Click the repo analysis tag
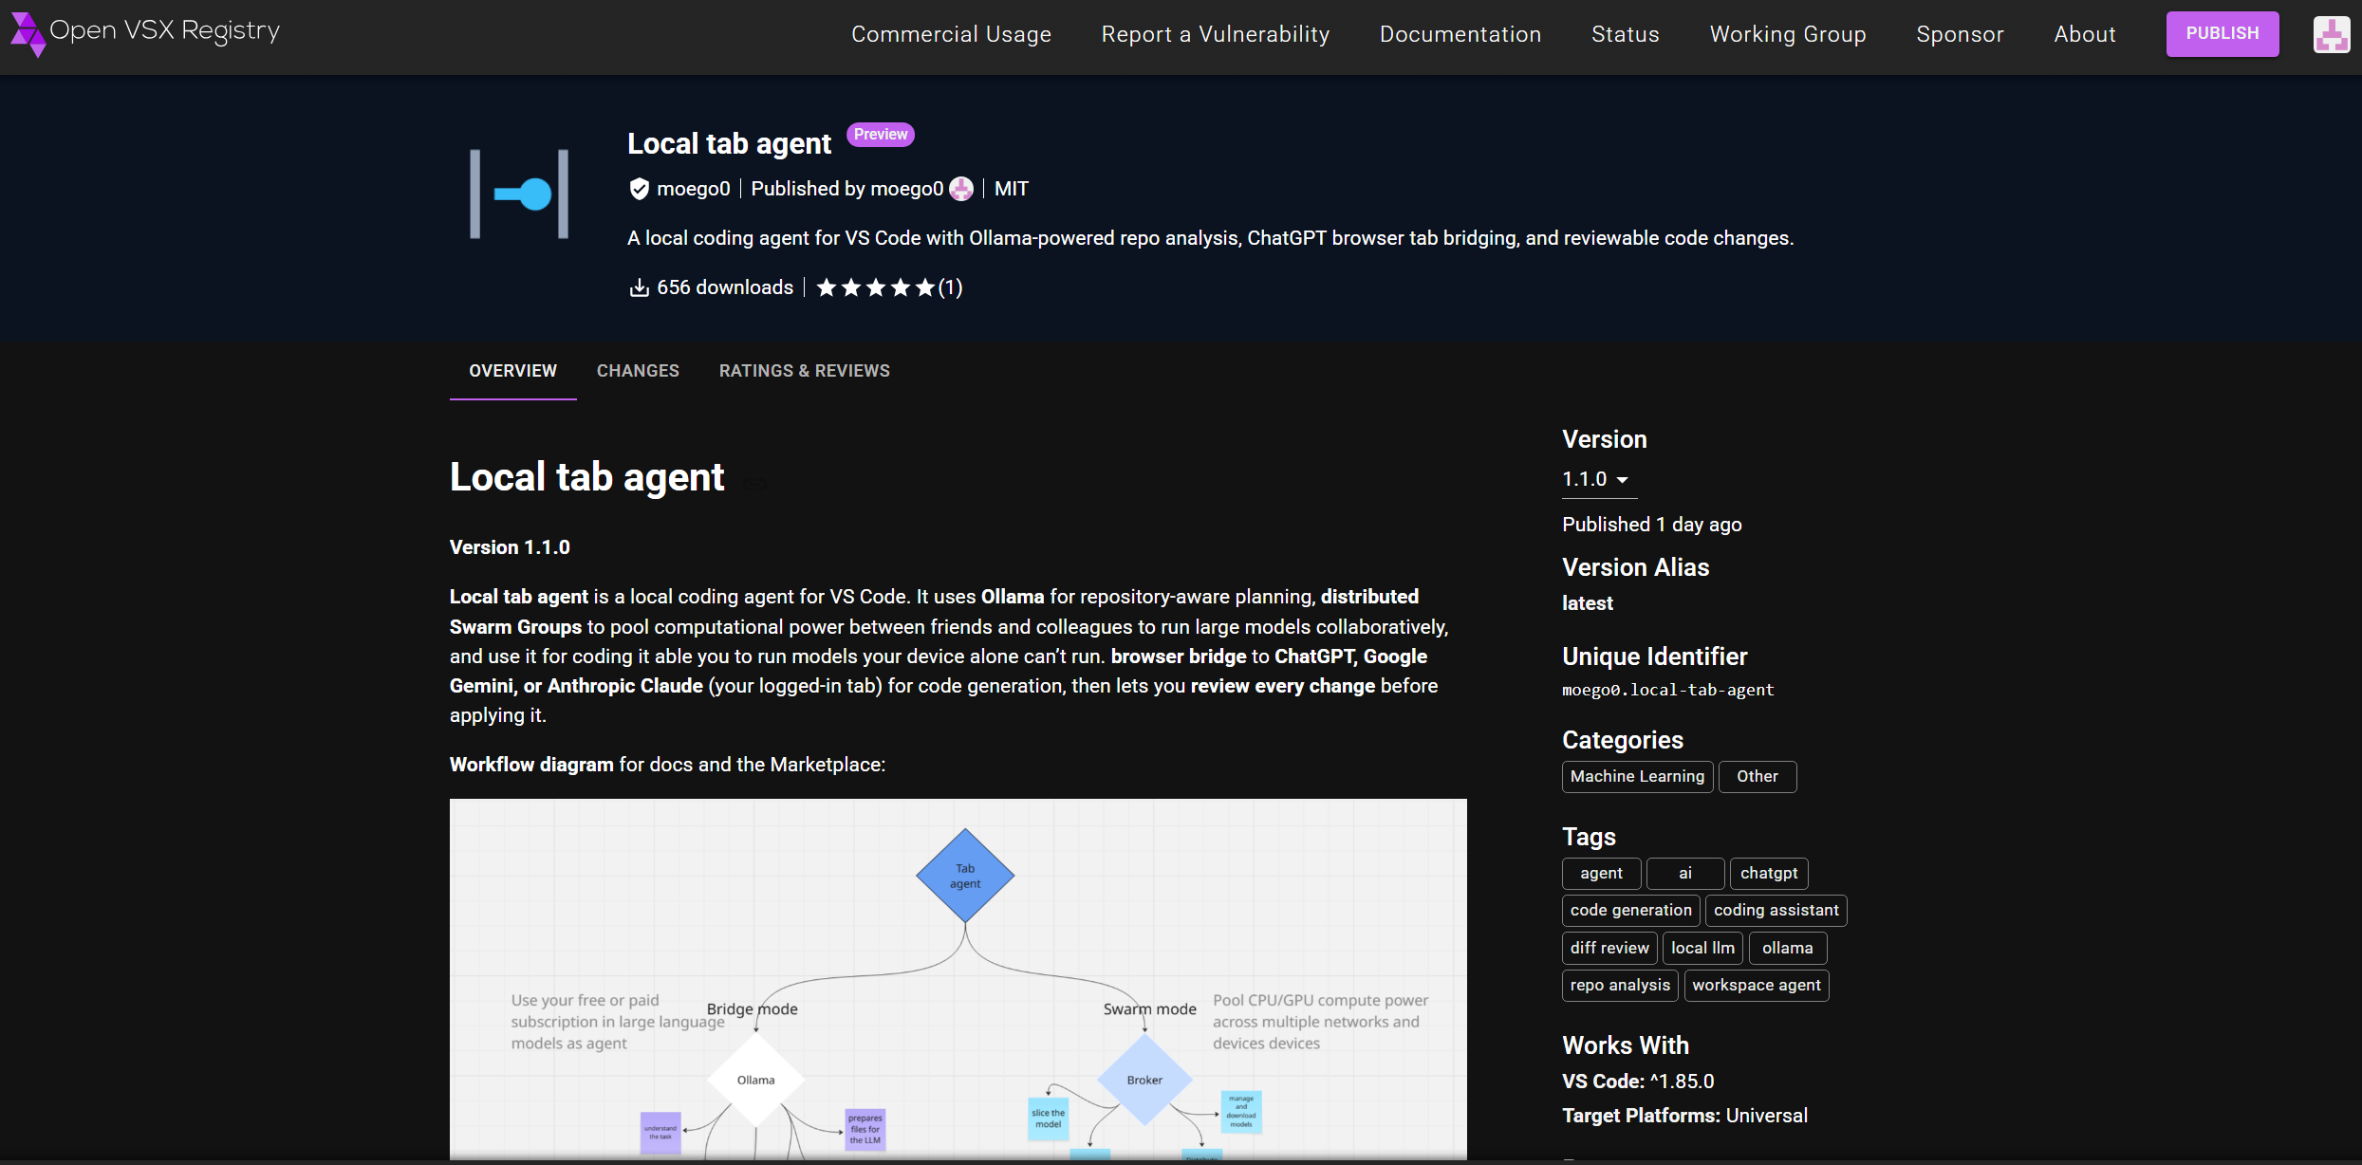 click(x=1620, y=986)
